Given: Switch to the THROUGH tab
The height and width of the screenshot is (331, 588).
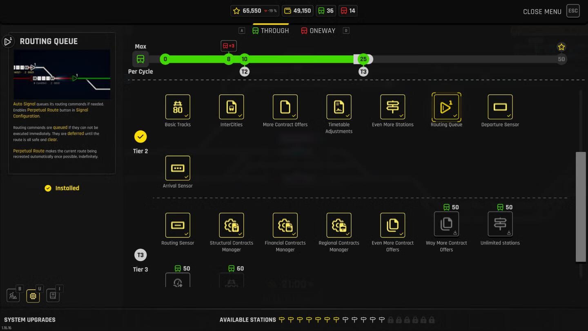Looking at the screenshot, I should 270,31.
